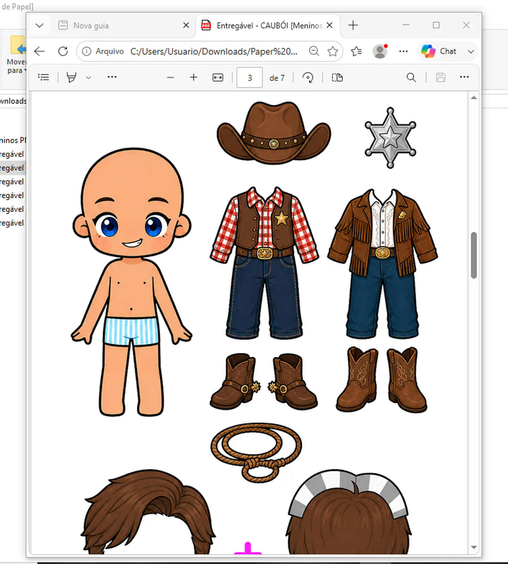Open PDF toolbar more options menu

[464, 77]
